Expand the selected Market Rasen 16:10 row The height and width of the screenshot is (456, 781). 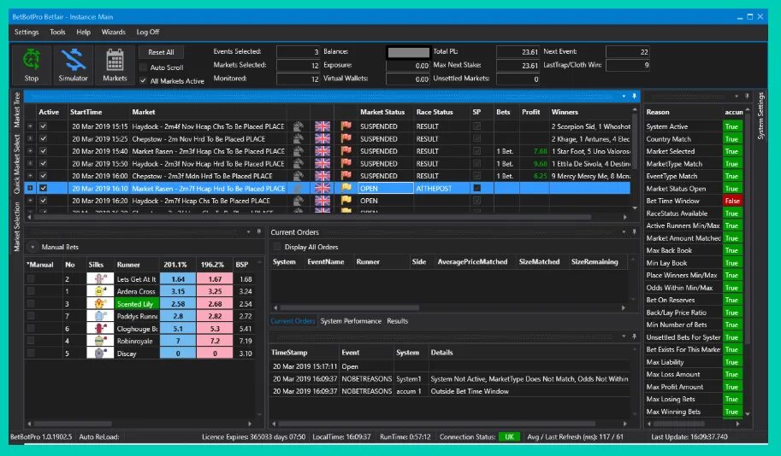[30, 188]
